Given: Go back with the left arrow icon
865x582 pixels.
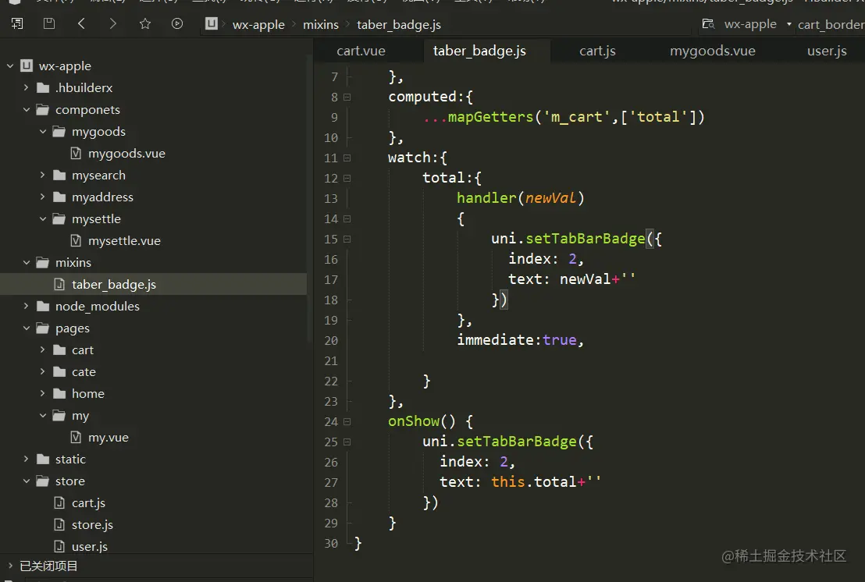Looking at the screenshot, I should [x=81, y=23].
